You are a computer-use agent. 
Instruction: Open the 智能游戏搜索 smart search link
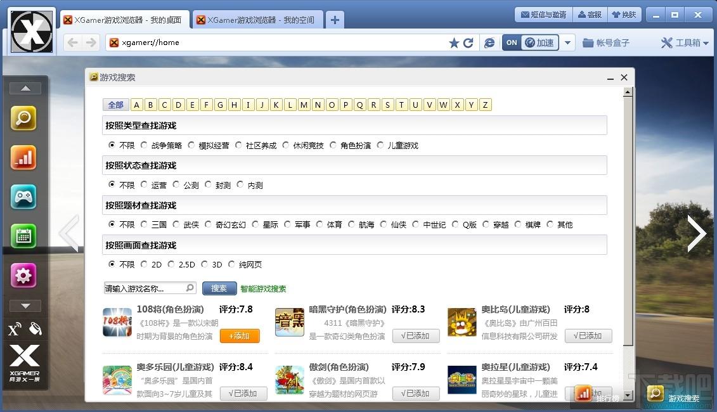pos(263,288)
